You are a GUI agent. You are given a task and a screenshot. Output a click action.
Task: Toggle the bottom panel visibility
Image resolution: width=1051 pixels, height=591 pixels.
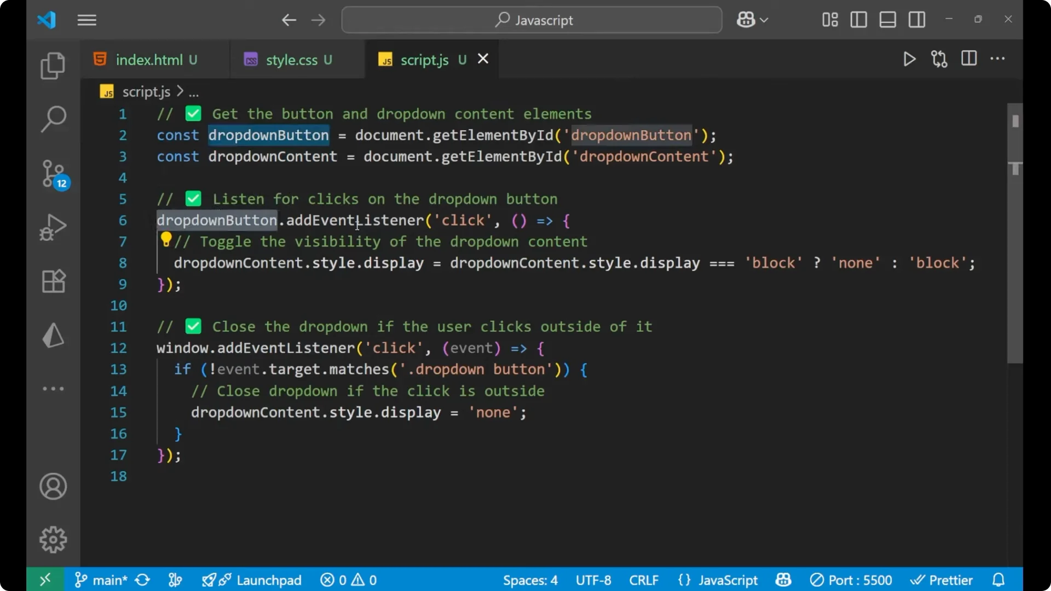click(x=887, y=20)
